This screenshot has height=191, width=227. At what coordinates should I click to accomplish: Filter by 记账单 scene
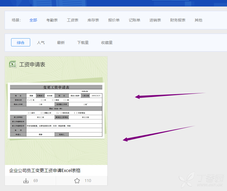tap(135, 20)
